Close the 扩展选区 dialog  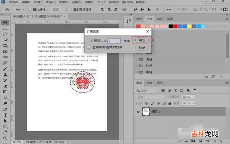pos(147,31)
